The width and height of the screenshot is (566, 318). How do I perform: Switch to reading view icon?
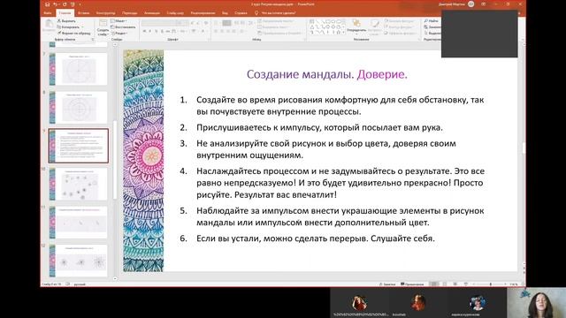tap(455, 284)
